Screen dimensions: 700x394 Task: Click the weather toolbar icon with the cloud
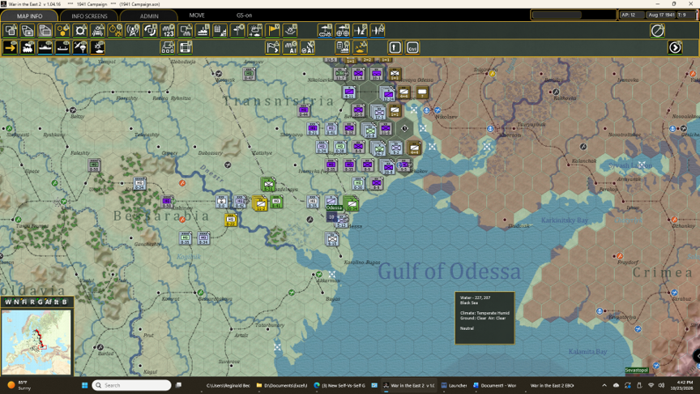tap(255, 30)
